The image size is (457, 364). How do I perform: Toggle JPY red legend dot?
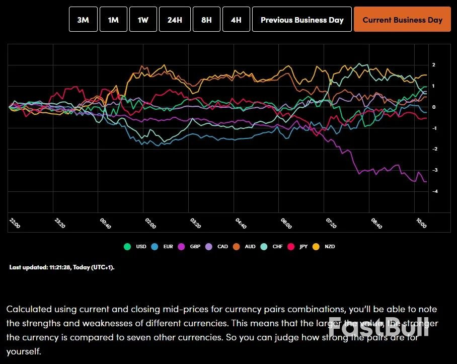coord(291,247)
